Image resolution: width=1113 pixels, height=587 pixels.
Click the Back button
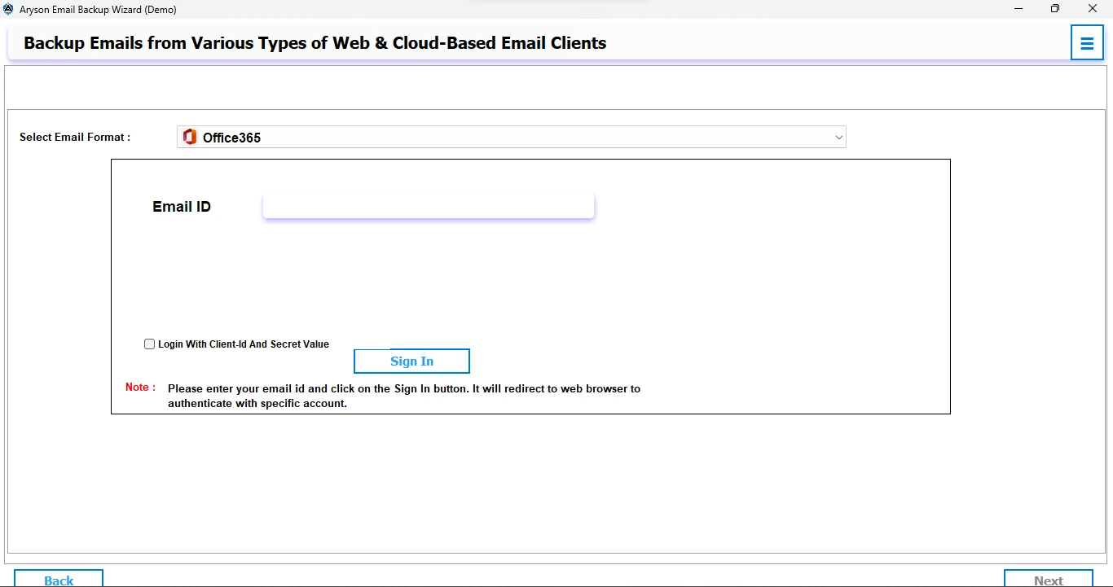tap(58, 579)
